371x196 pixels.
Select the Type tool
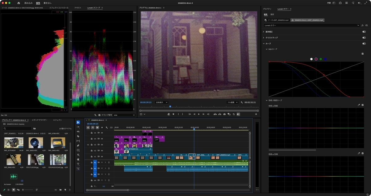(x=78, y=164)
